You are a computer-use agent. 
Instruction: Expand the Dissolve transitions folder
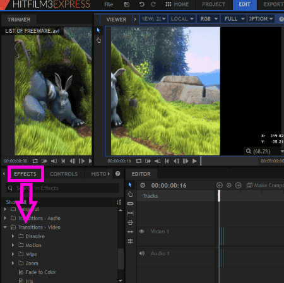13,236
